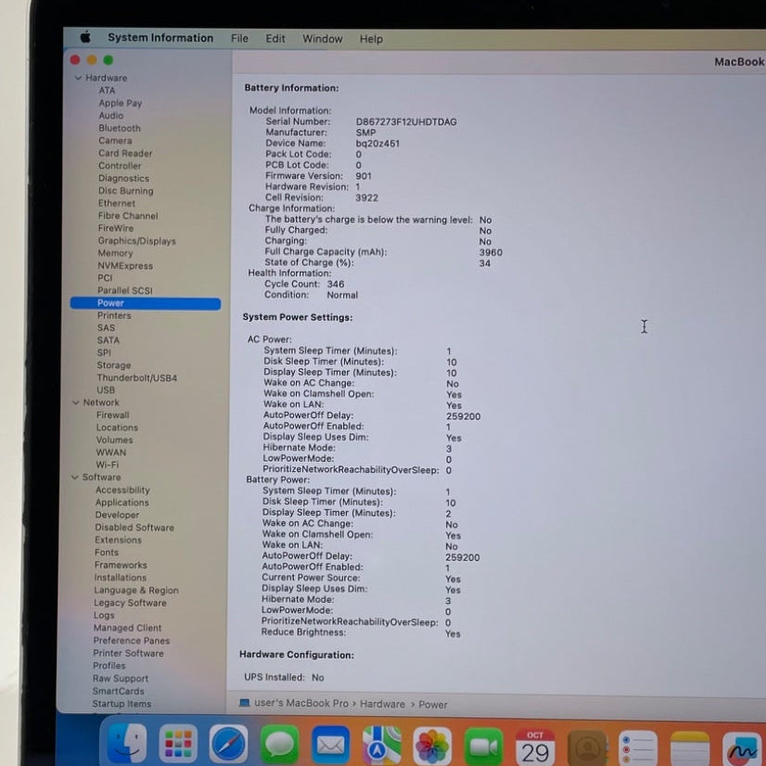Viewport: 766px width, 766px height.
Task: Open the Photos app
Action: (432, 745)
